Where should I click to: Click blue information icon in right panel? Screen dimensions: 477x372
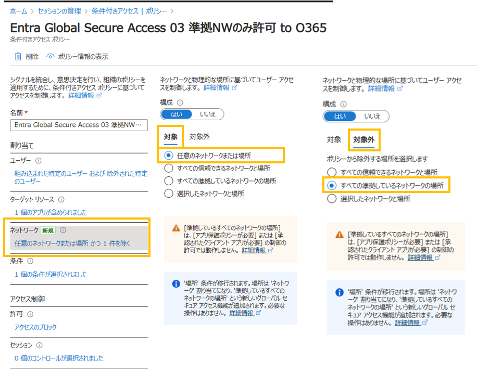pos(340,292)
